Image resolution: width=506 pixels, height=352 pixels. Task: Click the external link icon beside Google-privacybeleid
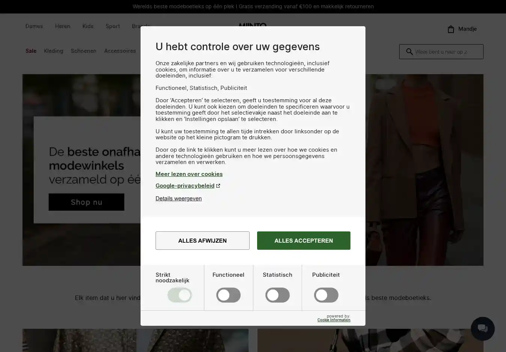(x=218, y=186)
